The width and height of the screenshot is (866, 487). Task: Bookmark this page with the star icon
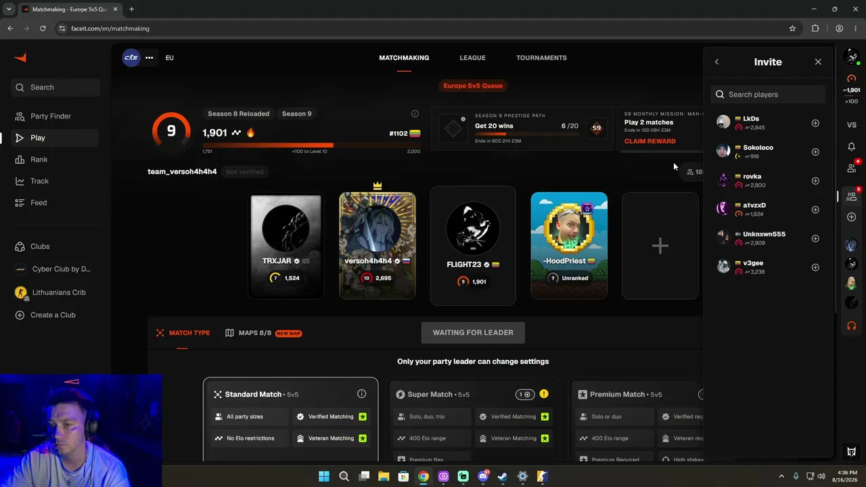(x=792, y=28)
